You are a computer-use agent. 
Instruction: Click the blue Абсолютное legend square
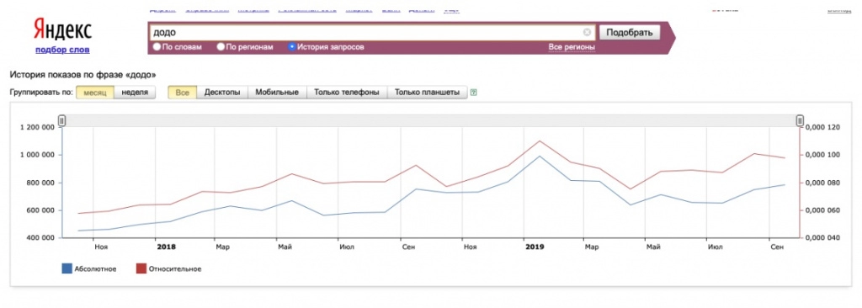(67, 268)
